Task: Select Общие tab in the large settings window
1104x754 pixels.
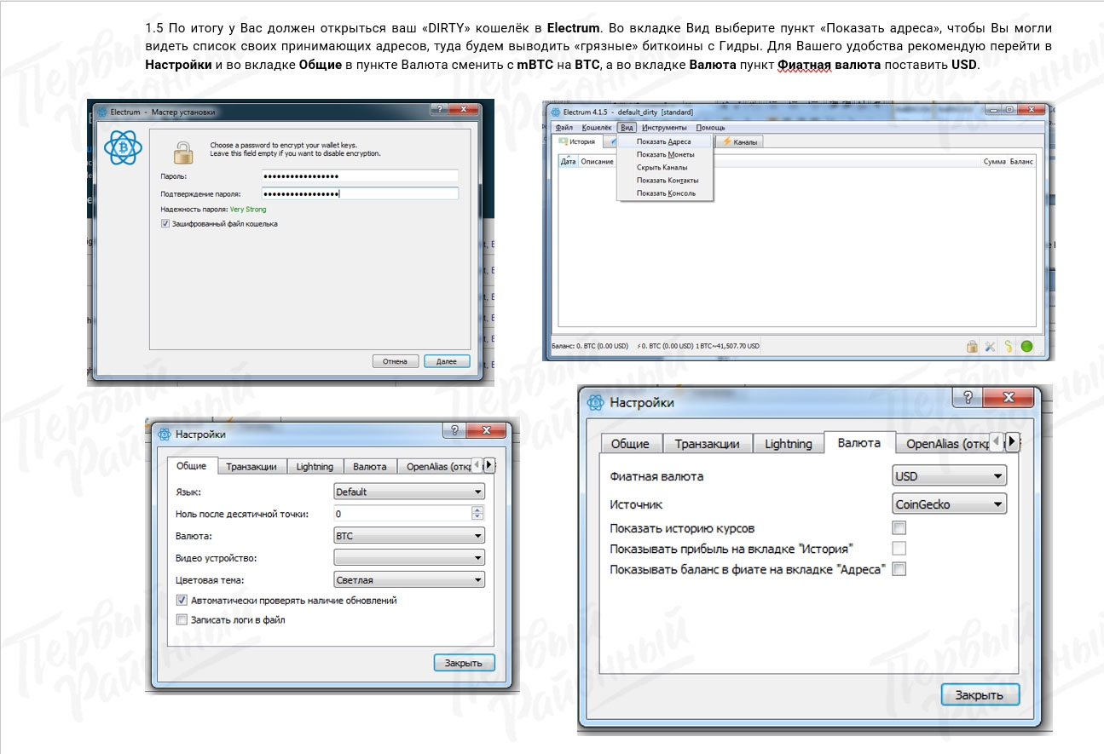Action: point(630,443)
